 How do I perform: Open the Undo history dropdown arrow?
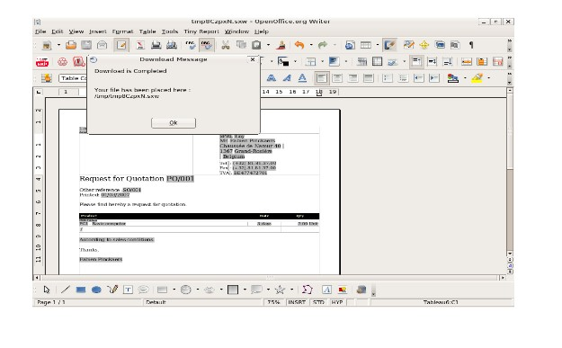[x=311, y=45]
